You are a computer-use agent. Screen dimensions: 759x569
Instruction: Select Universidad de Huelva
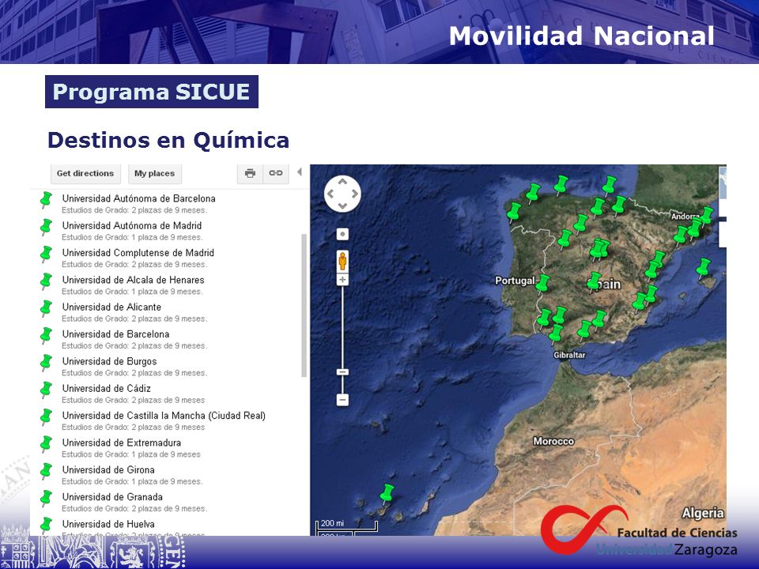tap(108, 523)
